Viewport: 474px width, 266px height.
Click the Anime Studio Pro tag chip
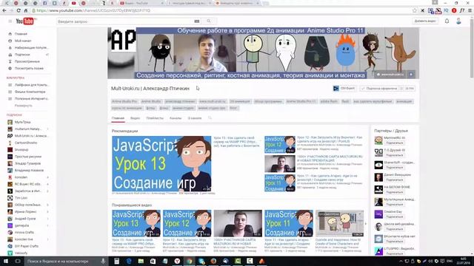point(124,101)
